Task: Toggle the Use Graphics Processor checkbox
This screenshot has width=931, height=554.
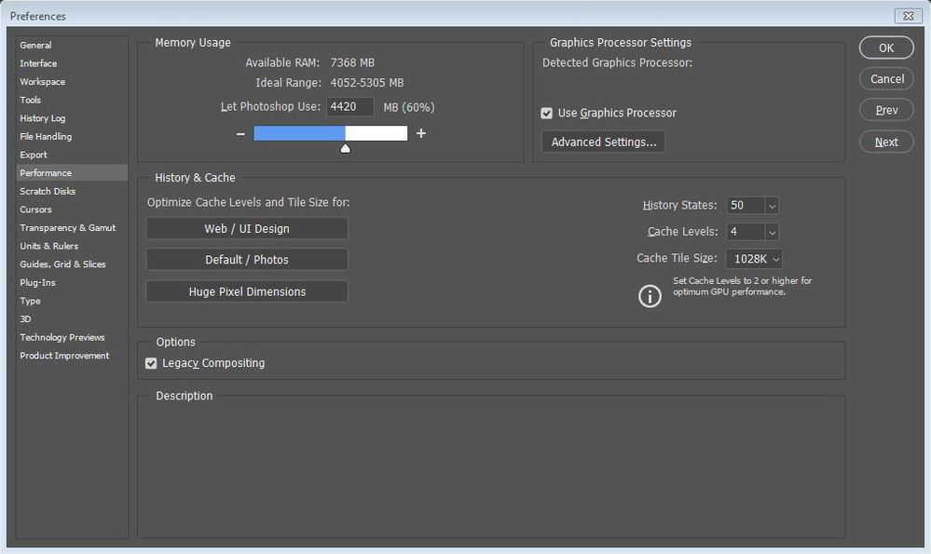Action: point(546,114)
